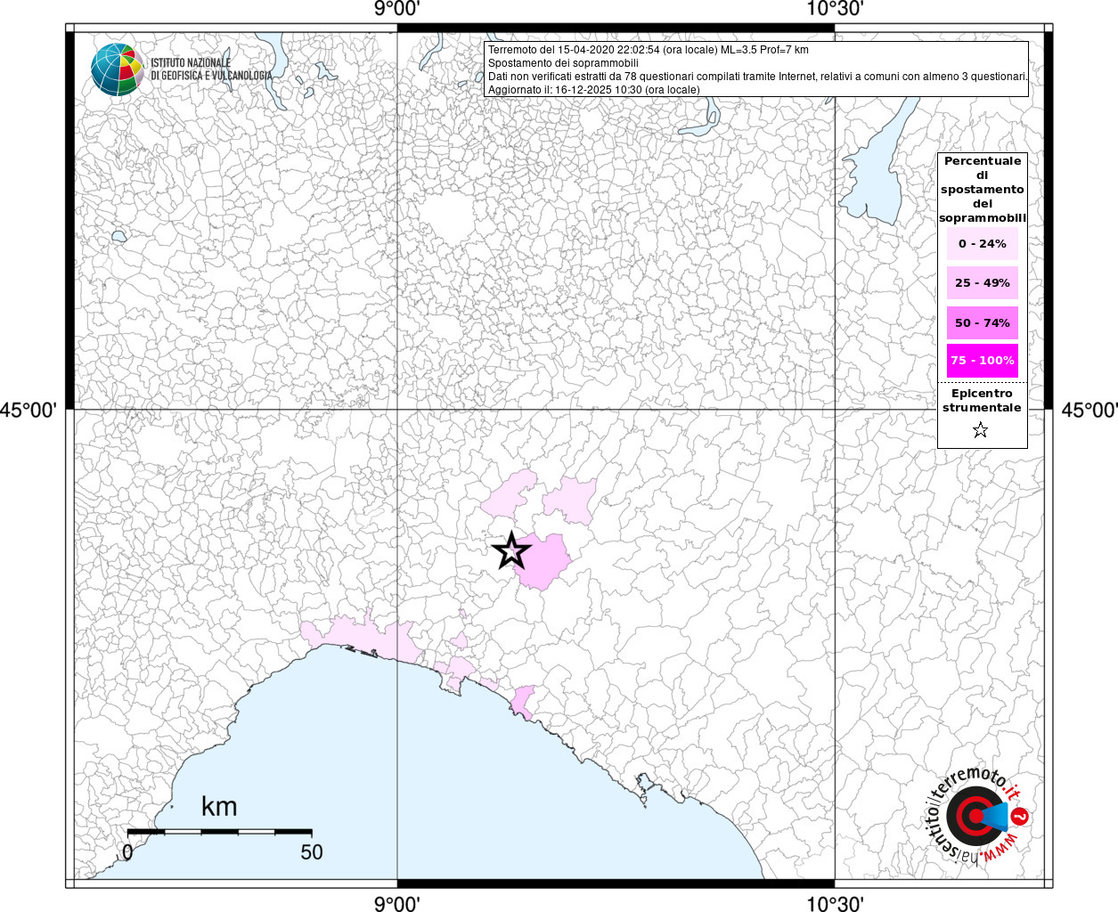Image resolution: width=1118 pixels, height=912 pixels.
Task: Click the scale bar '50' value
Action: pyautogui.click(x=312, y=851)
